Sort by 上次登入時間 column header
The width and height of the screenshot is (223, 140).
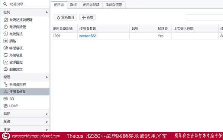click(195, 29)
